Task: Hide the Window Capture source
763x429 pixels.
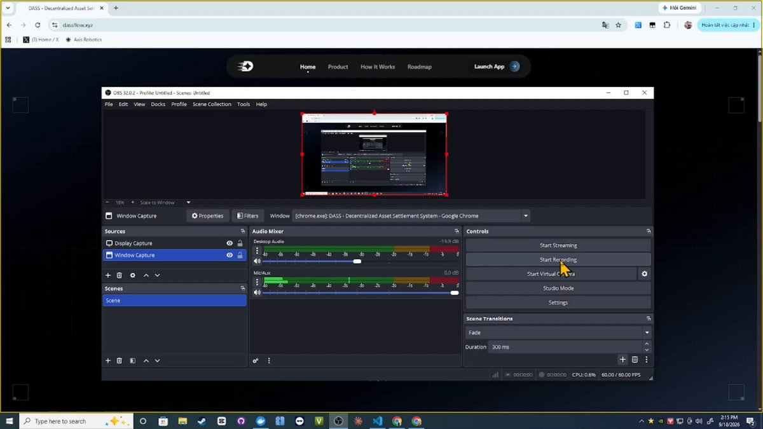Action: tap(230, 255)
